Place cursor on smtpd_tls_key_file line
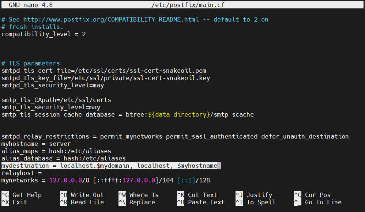The image size is (365, 212). pyautogui.click(x=106, y=78)
